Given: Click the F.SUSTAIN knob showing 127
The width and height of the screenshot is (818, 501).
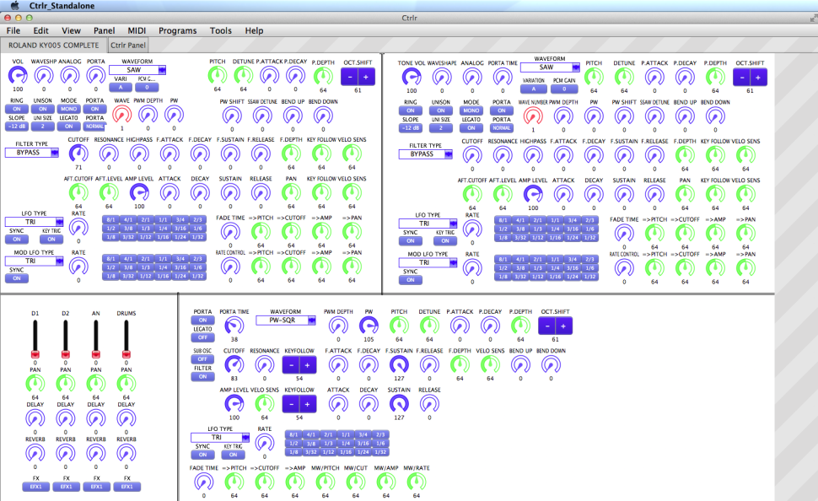Looking at the screenshot, I should [399, 364].
